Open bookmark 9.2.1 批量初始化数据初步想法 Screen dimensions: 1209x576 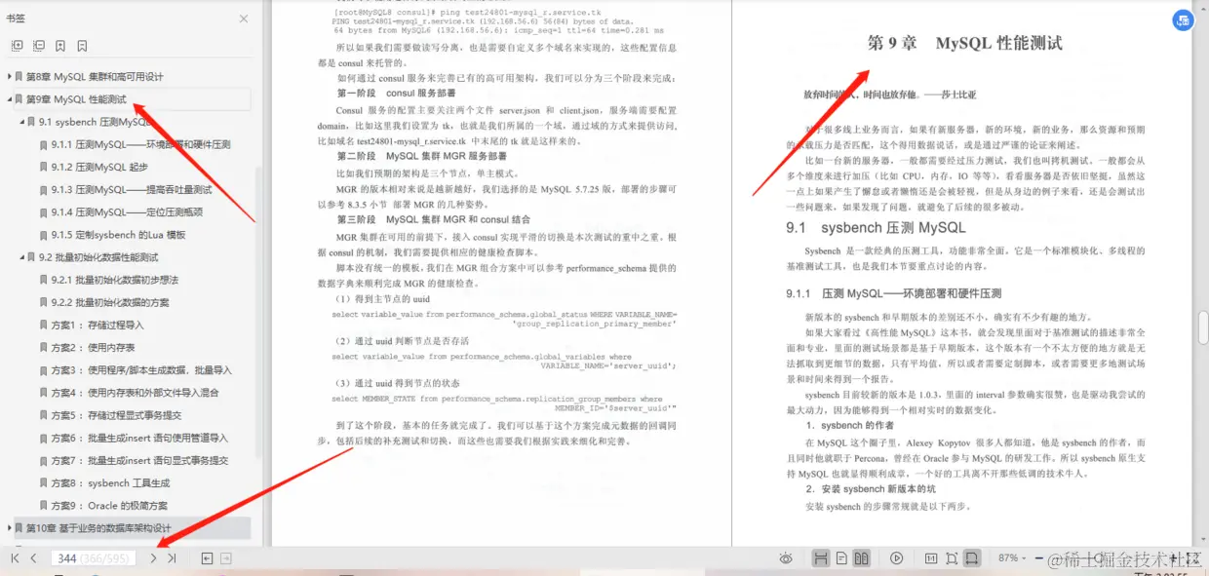[x=115, y=280]
